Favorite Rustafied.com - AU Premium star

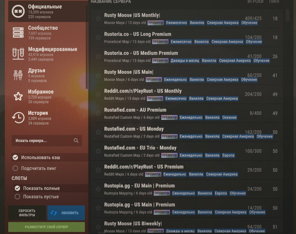[98, 113]
